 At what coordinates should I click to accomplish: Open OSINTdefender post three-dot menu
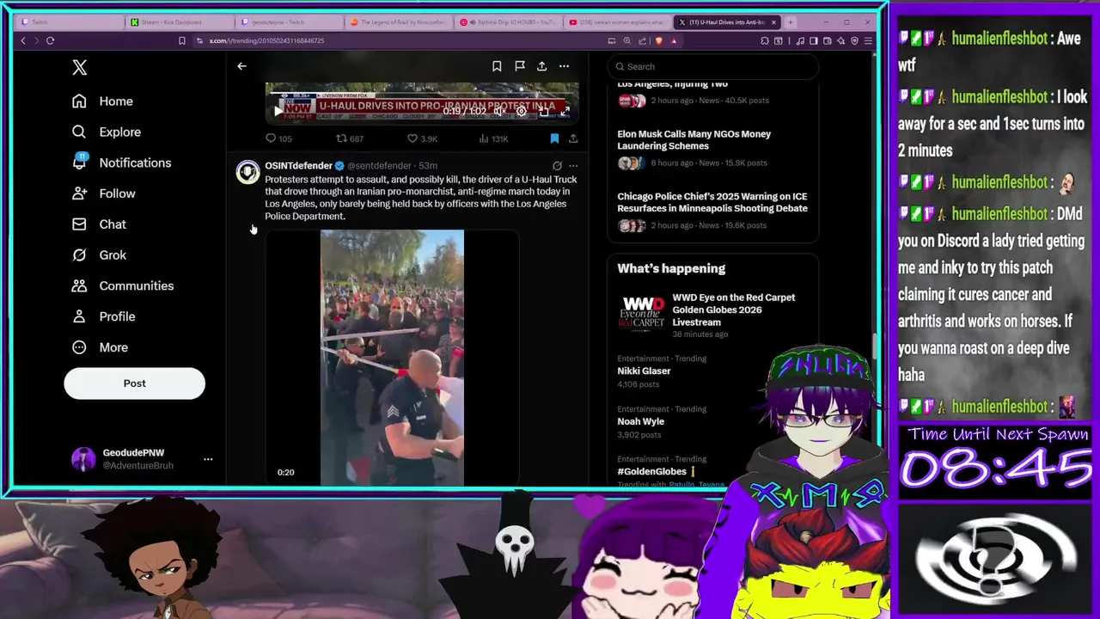(573, 166)
